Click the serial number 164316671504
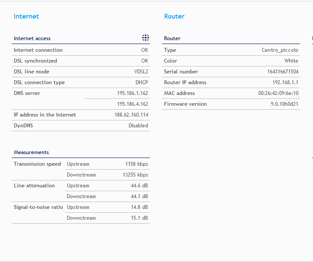Viewport: 313px width, 262px height. 283,72
